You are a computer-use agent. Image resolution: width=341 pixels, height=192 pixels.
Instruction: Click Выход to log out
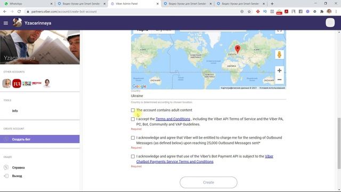17,176
